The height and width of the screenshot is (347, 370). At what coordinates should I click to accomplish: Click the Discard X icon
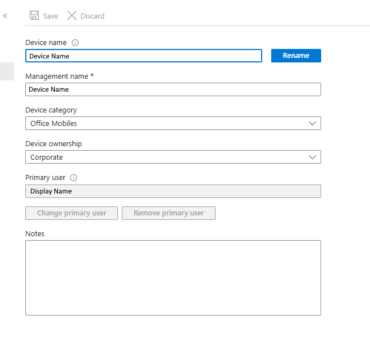tap(72, 15)
